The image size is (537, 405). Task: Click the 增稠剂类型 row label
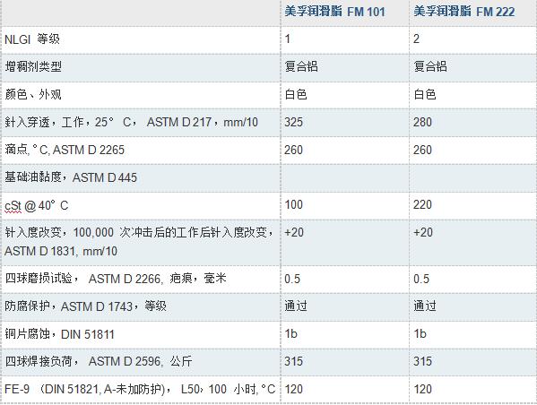click(33, 66)
